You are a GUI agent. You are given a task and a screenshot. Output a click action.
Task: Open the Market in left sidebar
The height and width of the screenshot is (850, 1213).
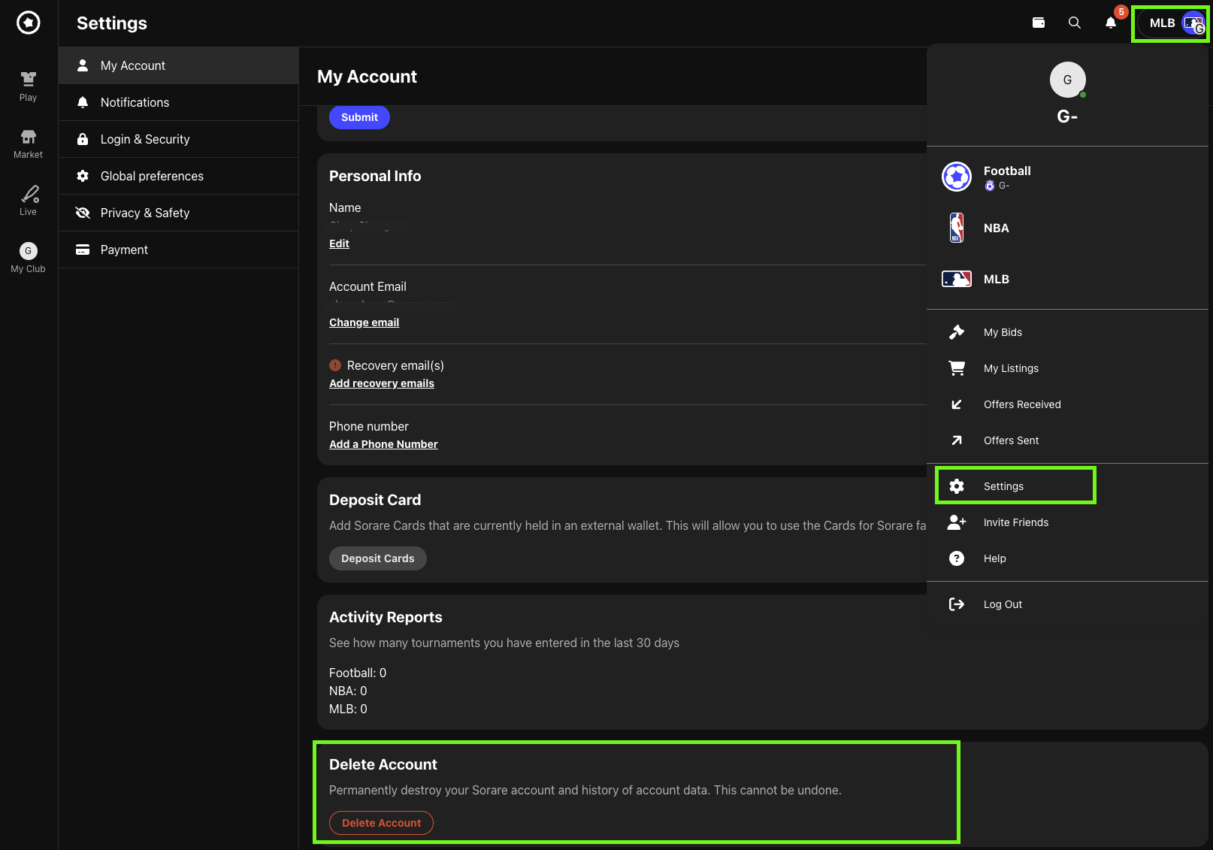(x=29, y=144)
